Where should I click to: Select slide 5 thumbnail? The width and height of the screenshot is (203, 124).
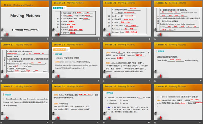(25, 60)
